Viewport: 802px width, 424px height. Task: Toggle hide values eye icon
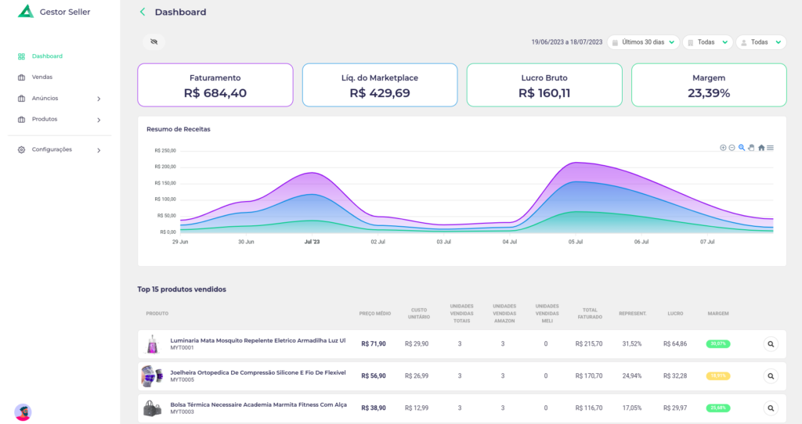pos(154,42)
